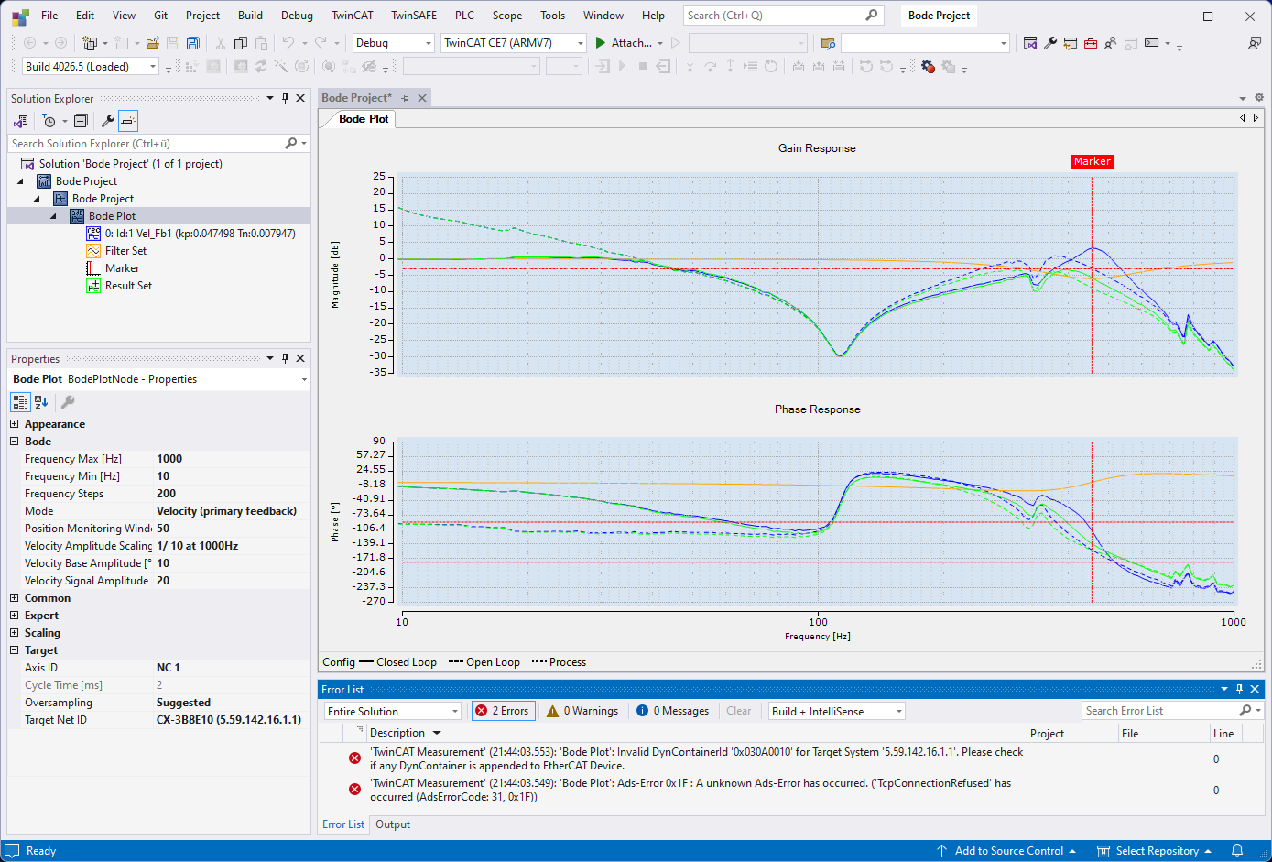Image resolution: width=1272 pixels, height=862 pixels.
Task: Click the Save All toolbar icon
Action: 192,43
